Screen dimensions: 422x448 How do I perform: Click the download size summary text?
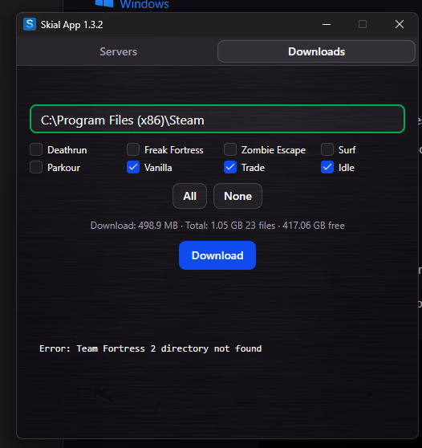click(x=217, y=226)
